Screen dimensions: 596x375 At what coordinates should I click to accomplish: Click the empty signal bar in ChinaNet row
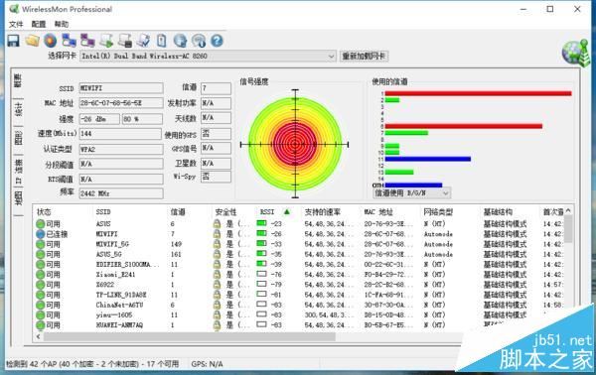pos(261,304)
